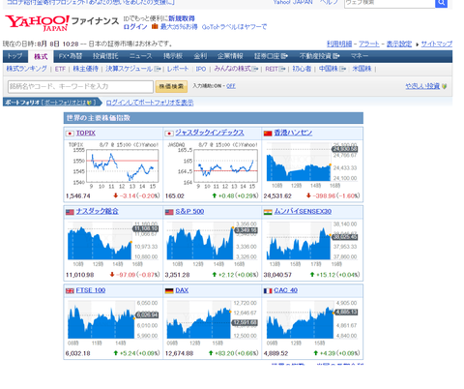Open the 香港ハンセン link
The width and height of the screenshot is (464, 389).
tap(293, 133)
